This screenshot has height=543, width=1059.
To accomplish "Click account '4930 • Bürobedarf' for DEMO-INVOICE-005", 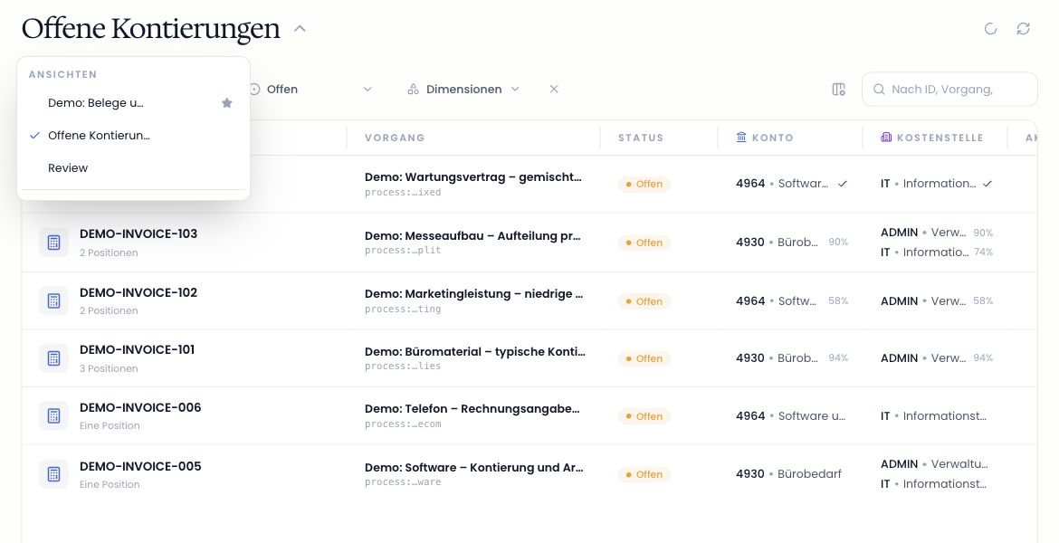I will click(788, 474).
